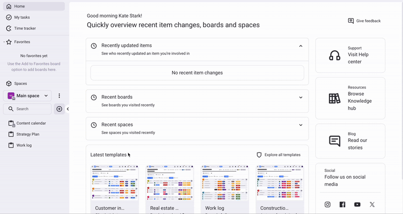This screenshot has width=403, height=214.
Task: Open the Content calendar board
Action: pyautogui.click(x=31, y=123)
